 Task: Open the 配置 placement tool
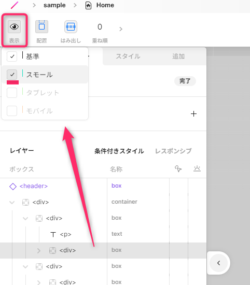point(41,27)
